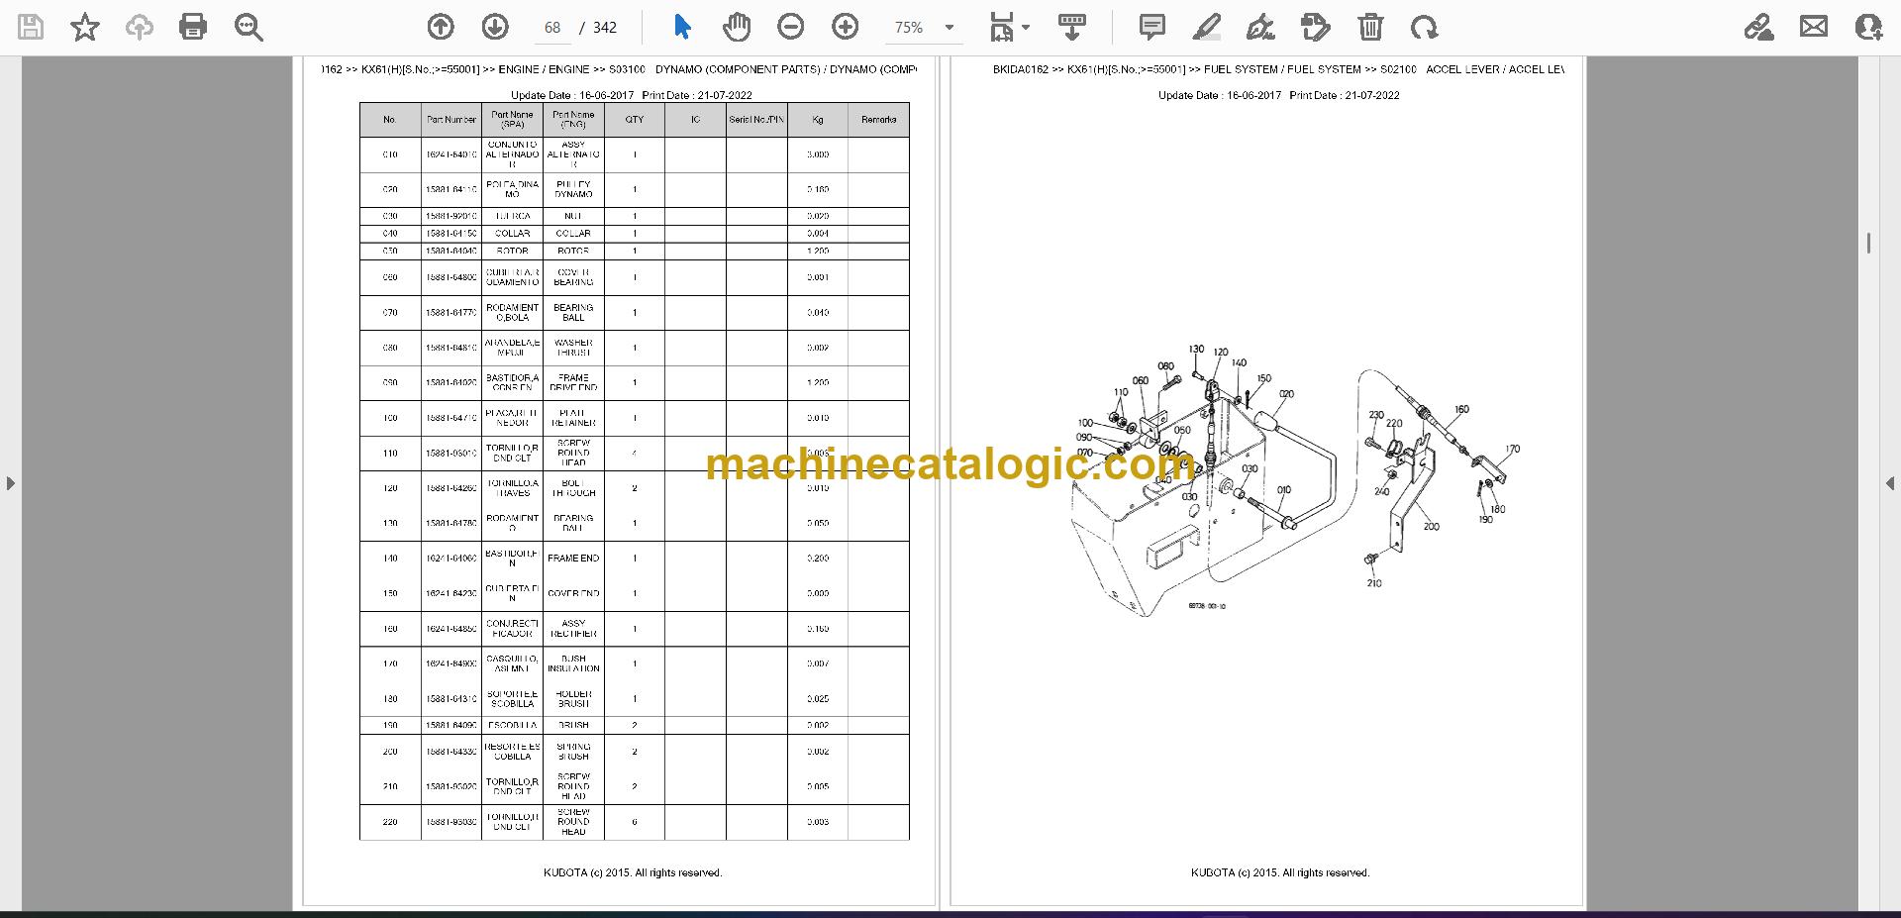The image size is (1901, 918).
Task: Click the trash delete icon
Action: [x=1370, y=28]
